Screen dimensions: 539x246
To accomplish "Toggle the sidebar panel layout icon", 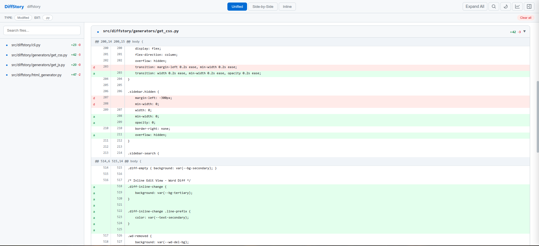I will pos(529,6).
